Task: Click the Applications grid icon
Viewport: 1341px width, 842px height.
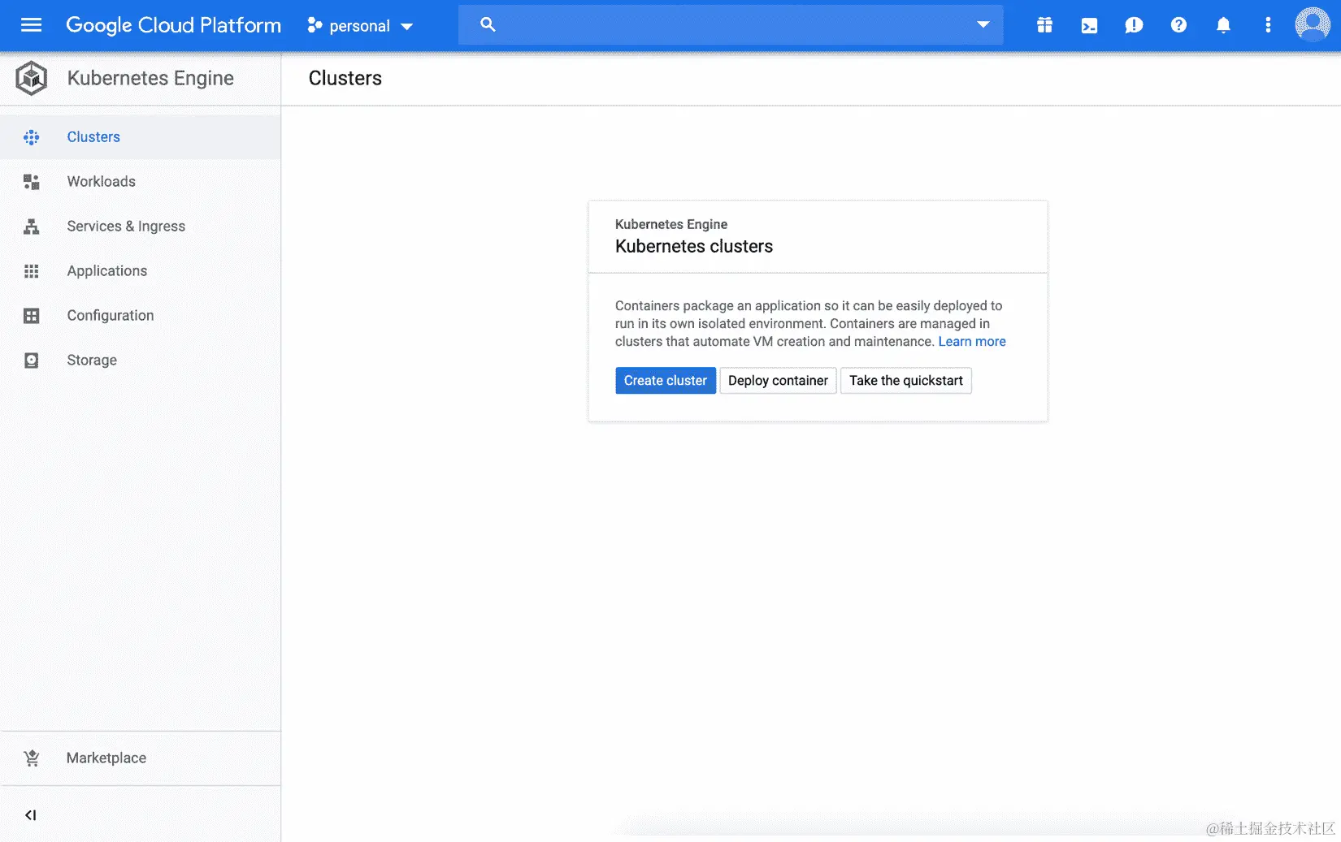Action: [x=32, y=271]
